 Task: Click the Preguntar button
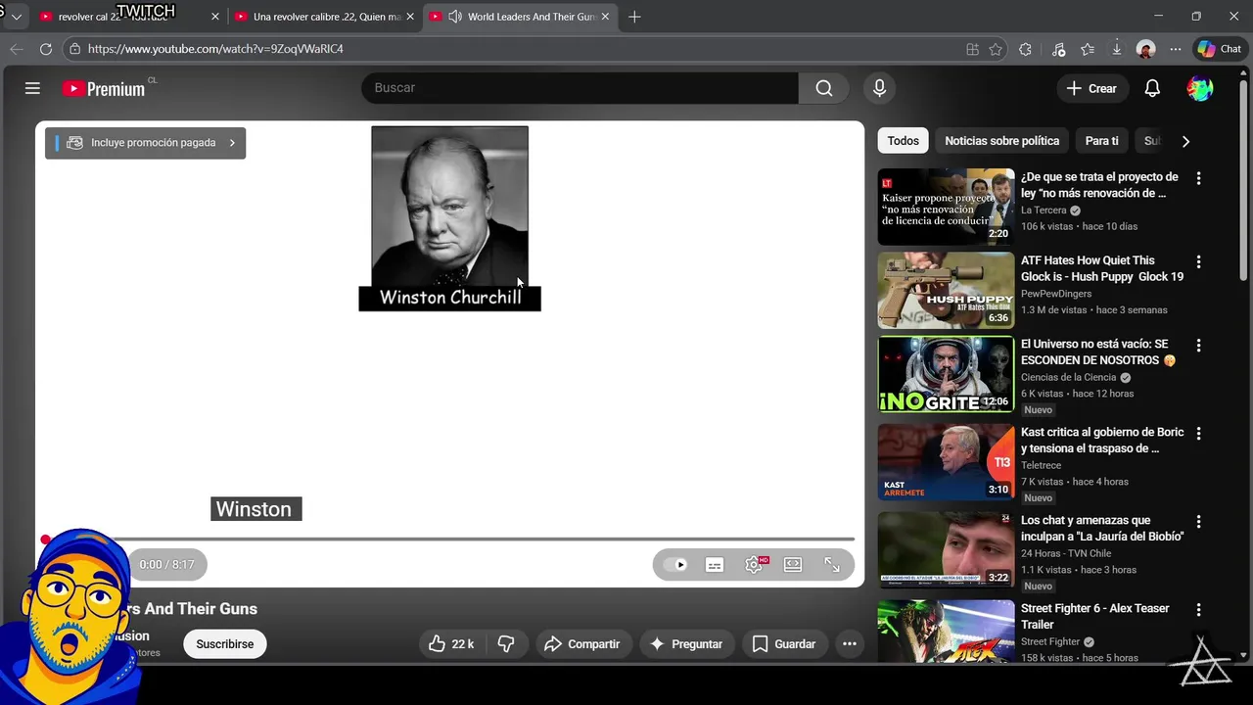coord(686,643)
